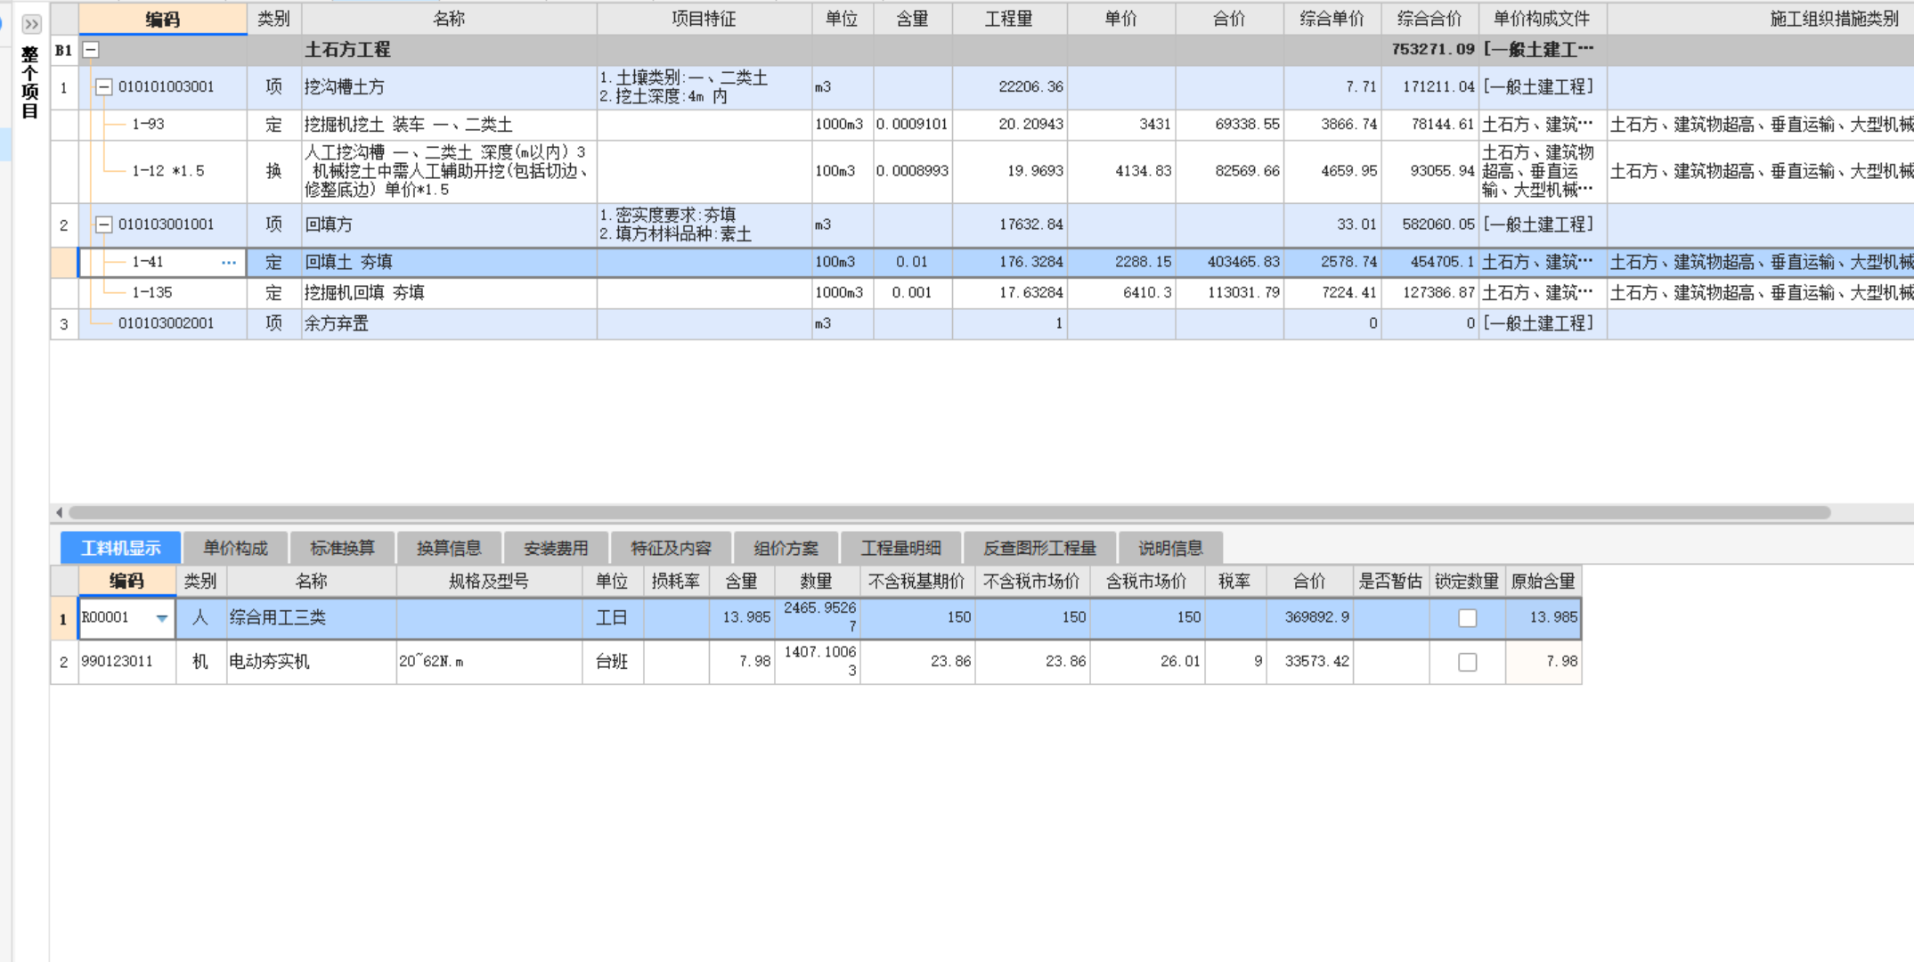The height and width of the screenshot is (962, 1914).
Task: Click the 土石方工程 section title
Action: point(347,50)
